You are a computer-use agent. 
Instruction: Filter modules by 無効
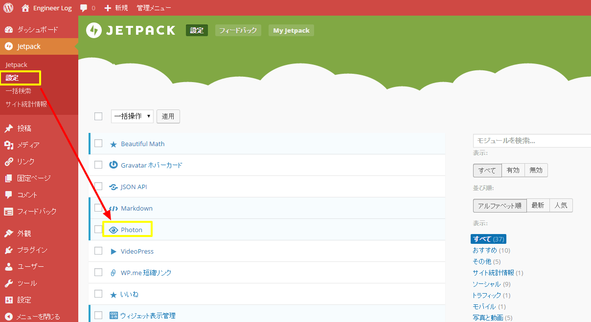tap(536, 171)
